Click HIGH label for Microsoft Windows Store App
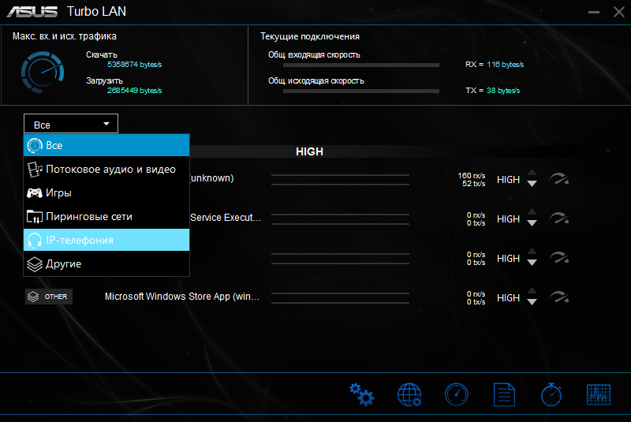 pyautogui.click(x=508, y=297)
